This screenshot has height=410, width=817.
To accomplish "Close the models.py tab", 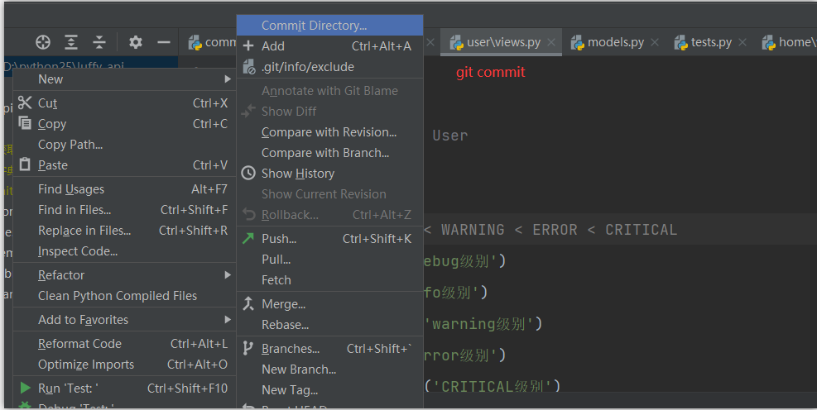I will pyautogui.click(x=655, y=42).
